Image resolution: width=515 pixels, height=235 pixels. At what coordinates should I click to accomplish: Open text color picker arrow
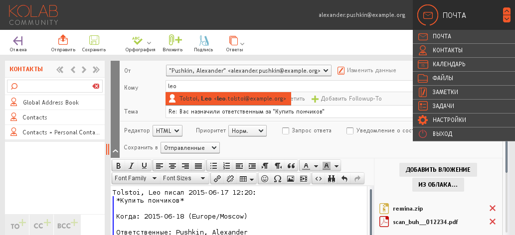pos(316,166)
